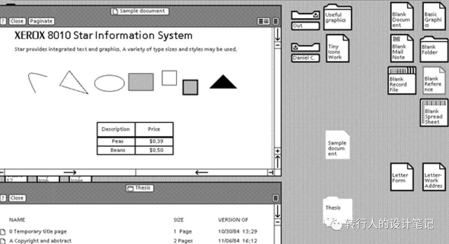Screen dimensions: 449x244
Task: Click the $0,39 price cell
Action: [x=154, y=141]
